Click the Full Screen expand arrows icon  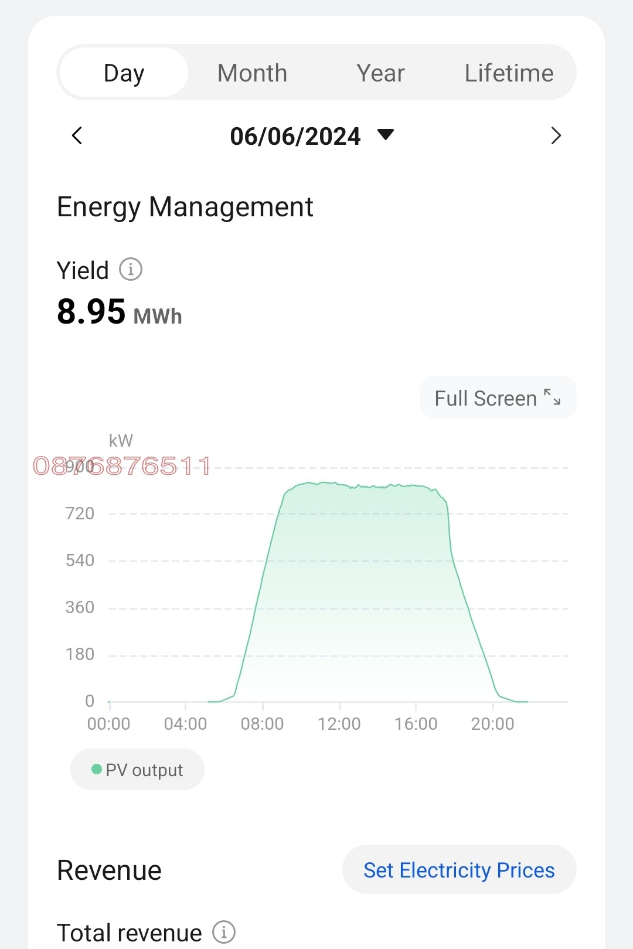552,397
